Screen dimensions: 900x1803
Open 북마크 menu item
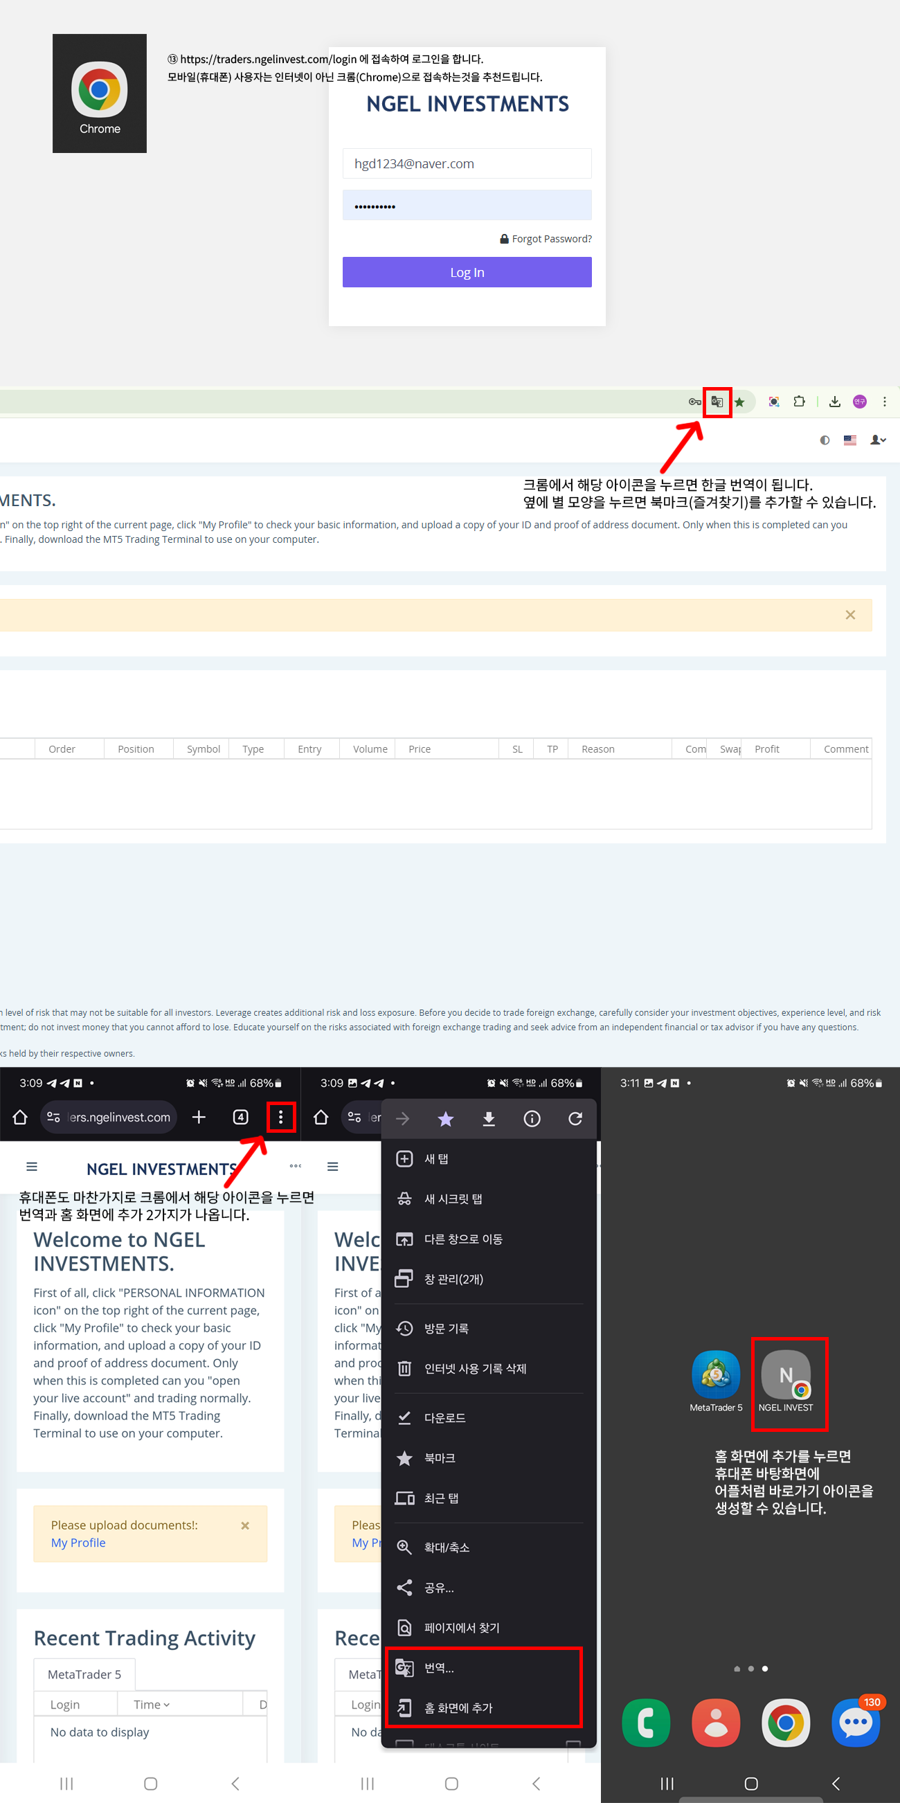(489, 1458)
